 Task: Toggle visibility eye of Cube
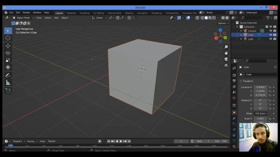pos(271,35)
